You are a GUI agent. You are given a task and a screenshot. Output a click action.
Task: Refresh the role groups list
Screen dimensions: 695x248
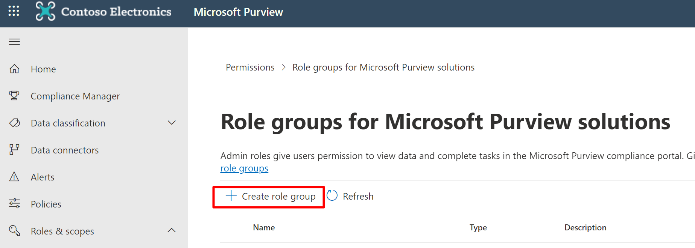(350, 196)
